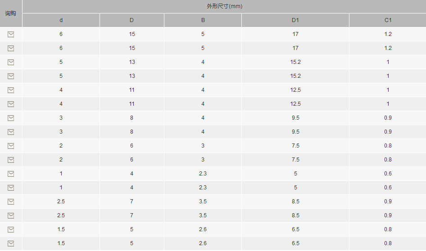Open the inquiry envelope in the first d=5 row

pyautogui.click(x=11, y=62)
